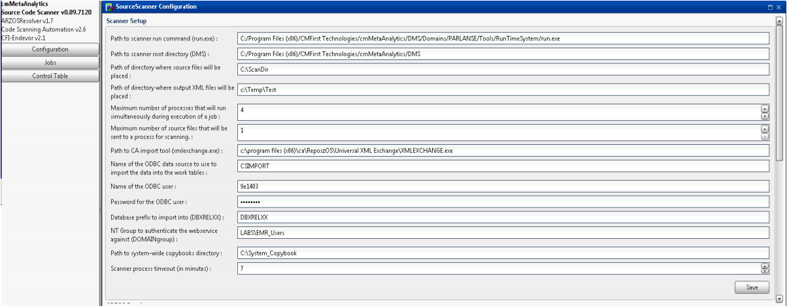Click the SourceScanner Configuration window icon
The width and height of the screenshot is (787, 308).
click(109, 7)
